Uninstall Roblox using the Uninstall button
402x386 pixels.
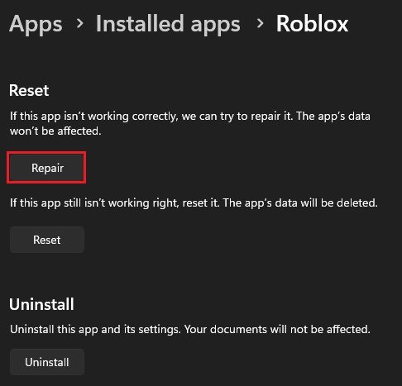(47, 362)
